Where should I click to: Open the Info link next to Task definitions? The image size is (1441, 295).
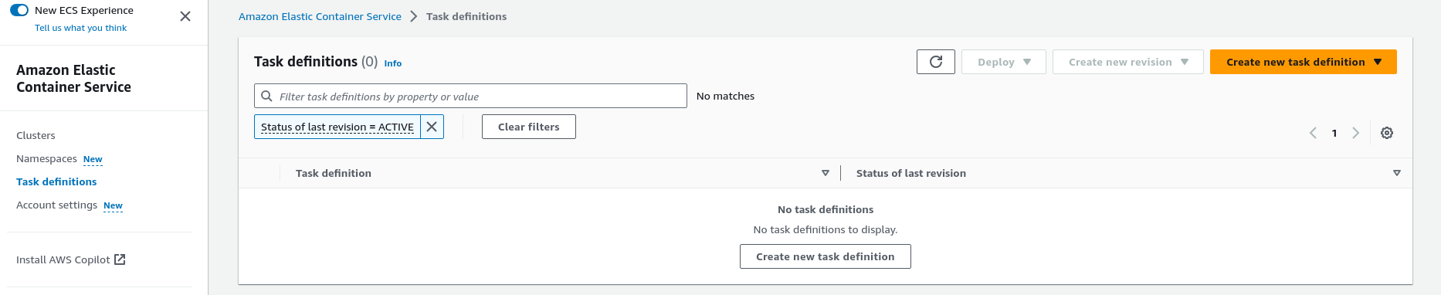(x=393, y=63)
